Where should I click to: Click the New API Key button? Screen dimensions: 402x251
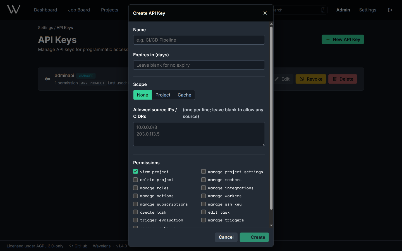pos(343,39)
